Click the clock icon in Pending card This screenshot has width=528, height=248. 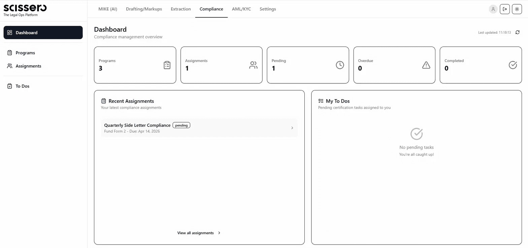pos(340,65)
